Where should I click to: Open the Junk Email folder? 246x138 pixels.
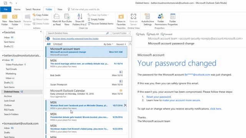click(x=9, y=101)
